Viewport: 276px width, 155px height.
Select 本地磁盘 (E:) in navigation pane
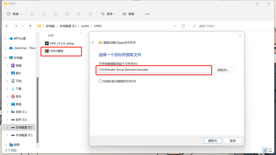point(19,127)
